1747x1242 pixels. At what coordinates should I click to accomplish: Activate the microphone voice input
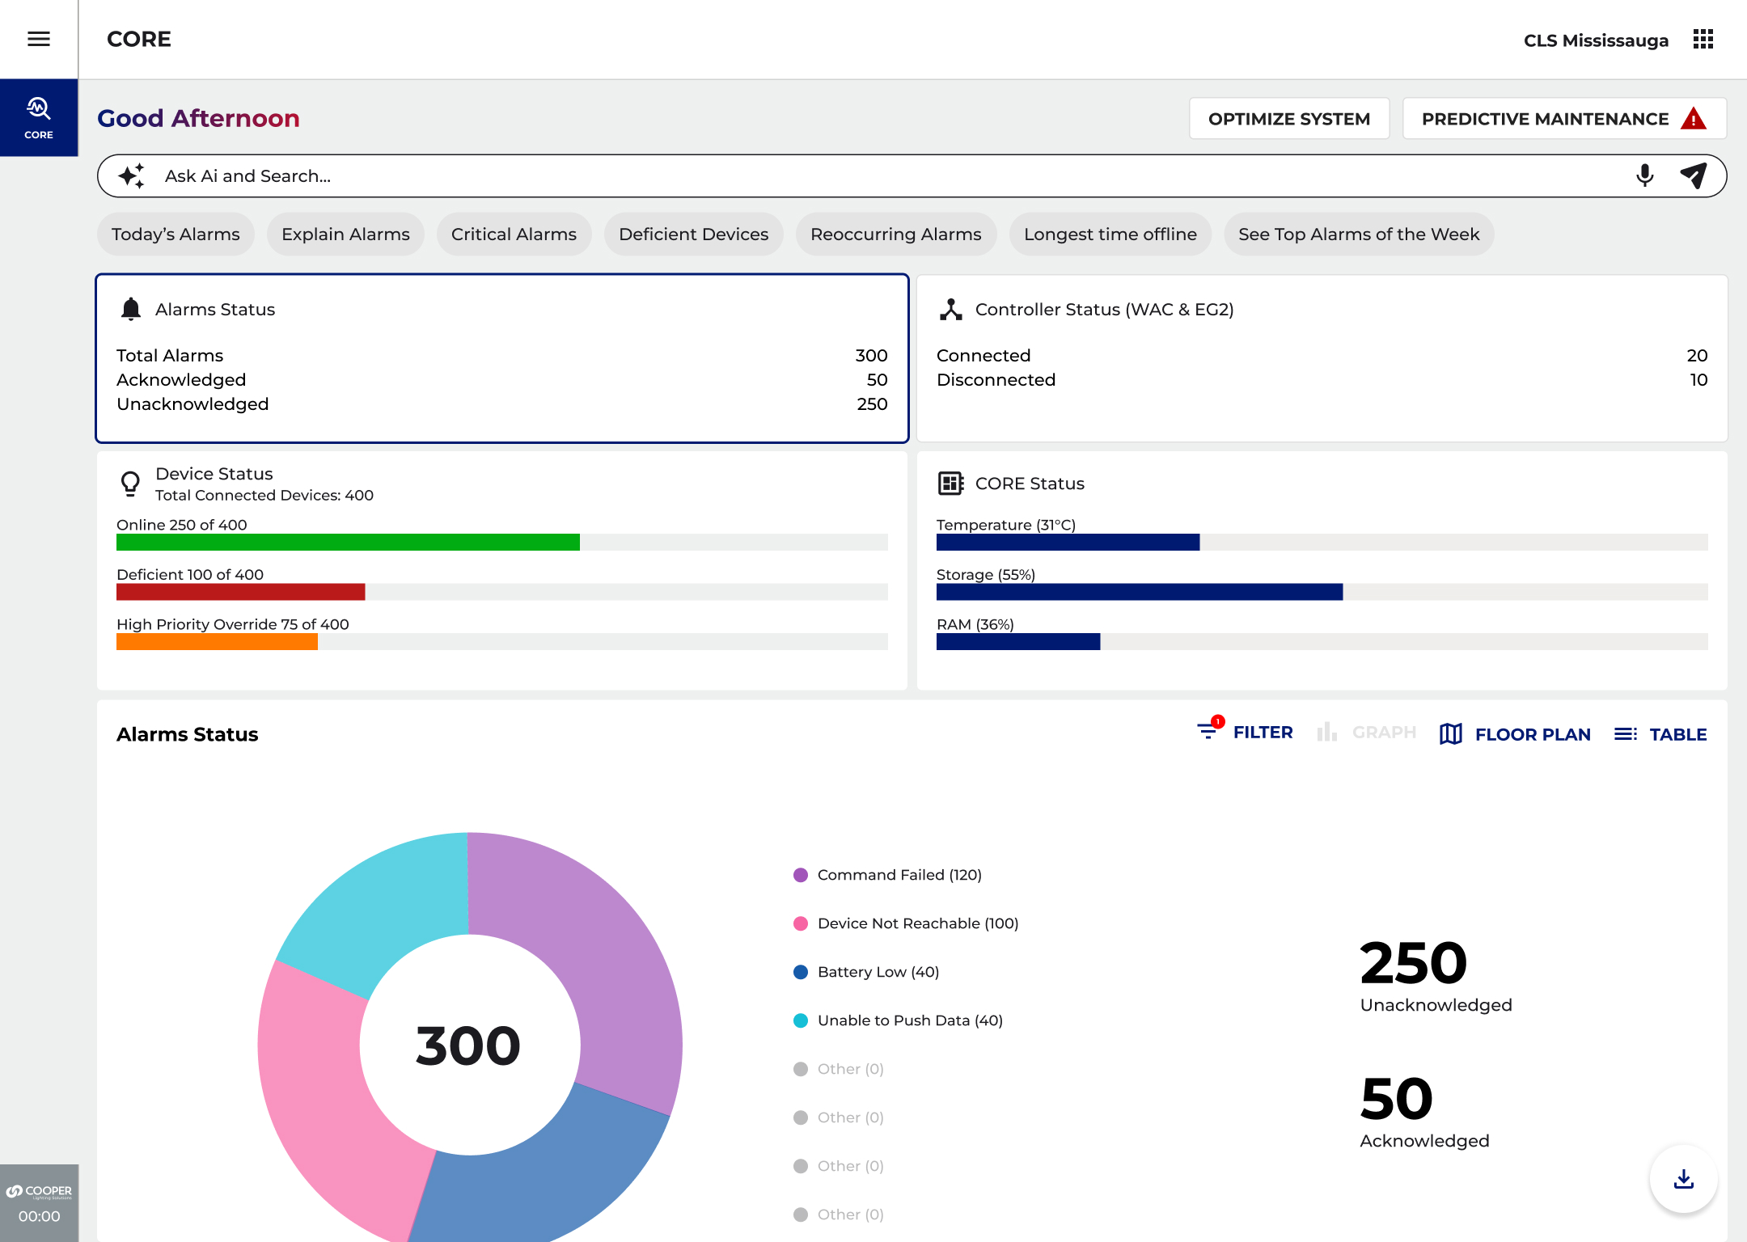1644,175
